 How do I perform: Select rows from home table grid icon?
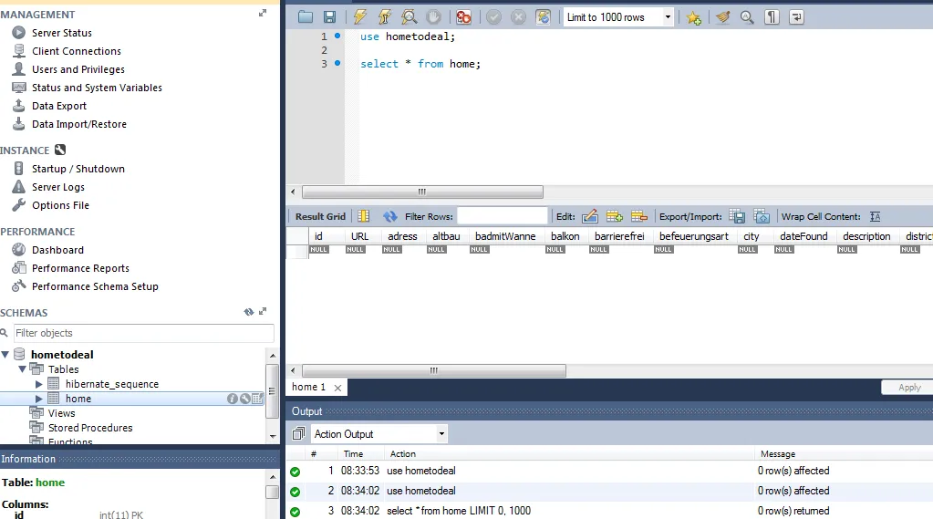257,399
